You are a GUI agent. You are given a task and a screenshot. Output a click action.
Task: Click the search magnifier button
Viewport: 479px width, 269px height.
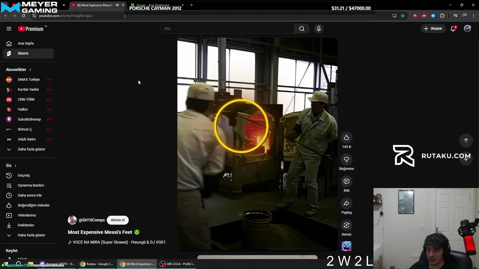click(302, 28)
